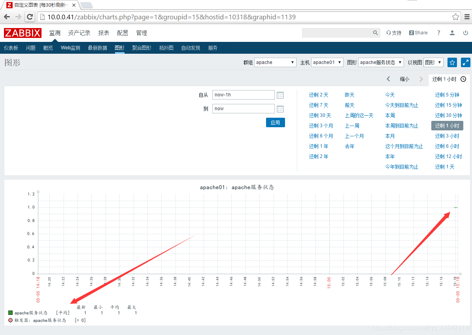472x335 pixels.
Task: Go to 服务 submenu
Action: [x=213, y=48]
